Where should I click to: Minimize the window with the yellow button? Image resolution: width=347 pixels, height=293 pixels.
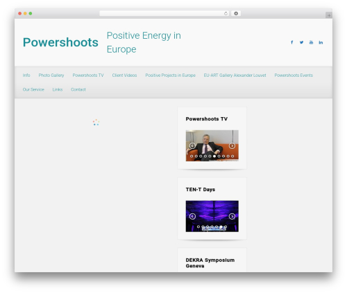25,13
